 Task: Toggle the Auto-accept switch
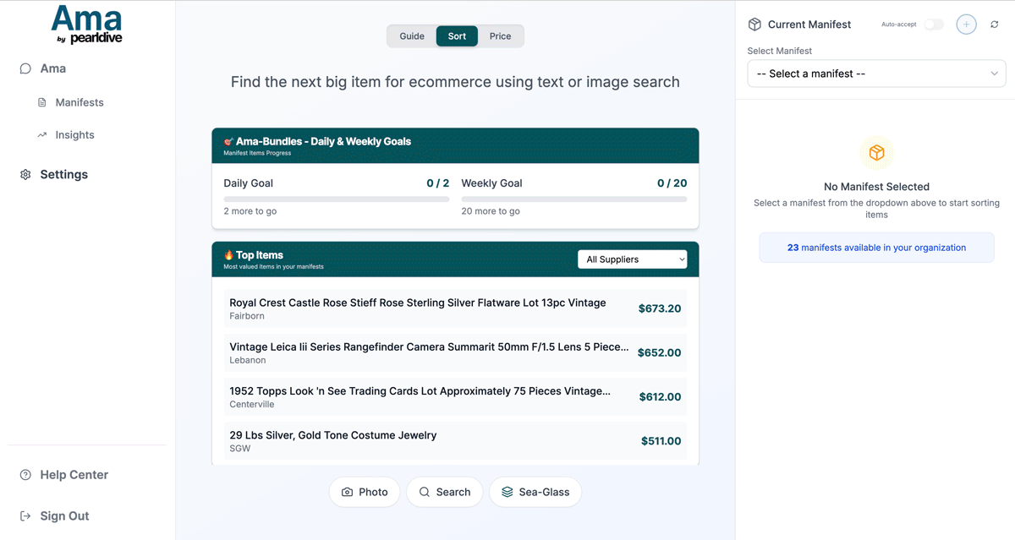tap(934, 25)
